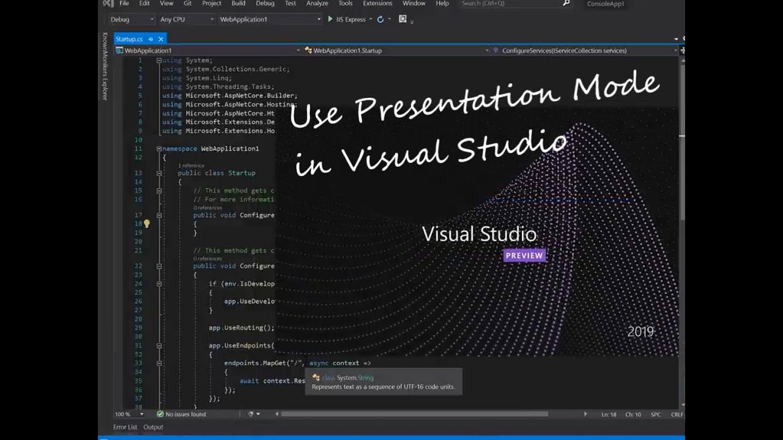Open the Extensions menu
The width and height of the screenshot is (783, 440).
(377, 3)
